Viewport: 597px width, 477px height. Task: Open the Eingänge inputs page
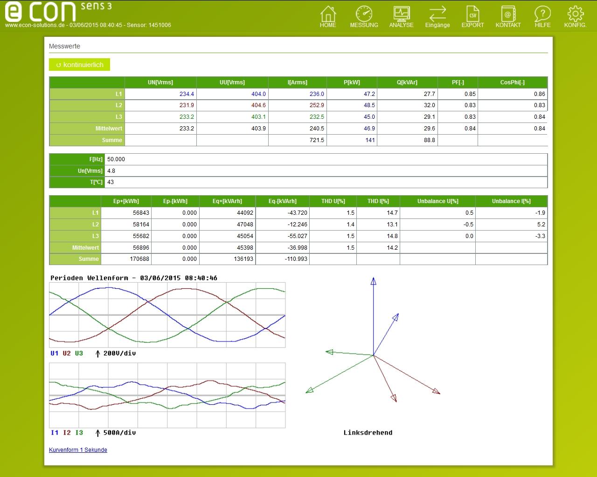[437, 16]
